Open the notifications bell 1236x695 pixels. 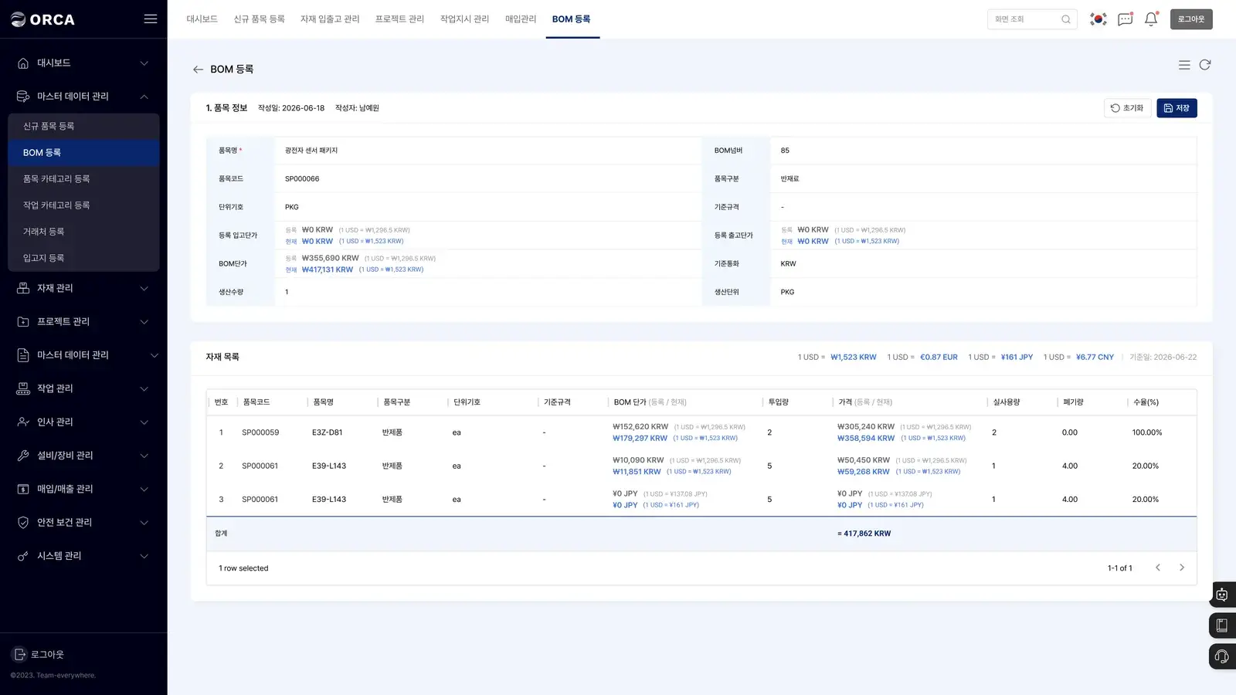pyautogui.click(x=1151, y=19)
